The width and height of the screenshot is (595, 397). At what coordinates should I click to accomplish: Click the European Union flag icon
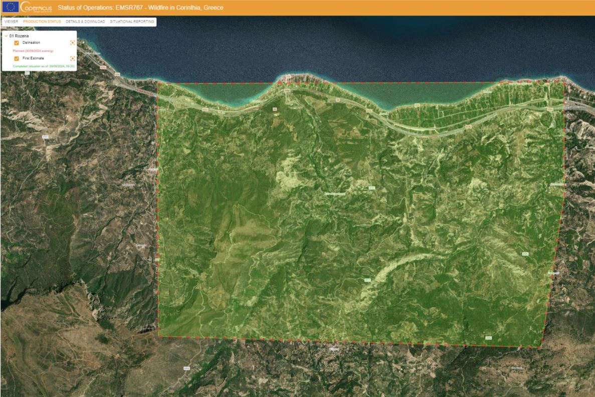[11, 7]
